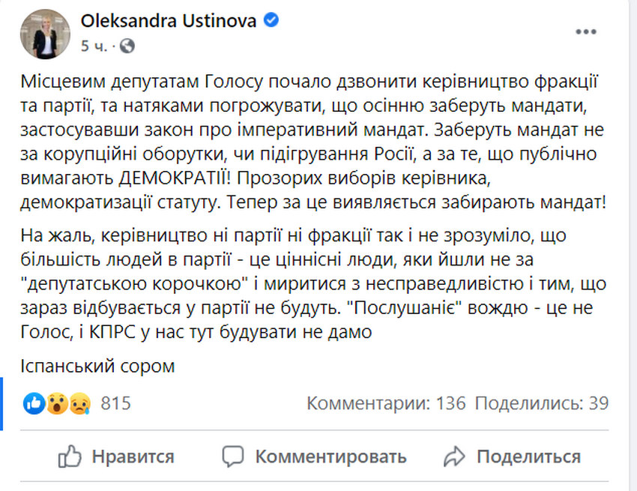637x491 pixels.
Task: Click the blue Like reaction emoji
Action: (34, 404)
